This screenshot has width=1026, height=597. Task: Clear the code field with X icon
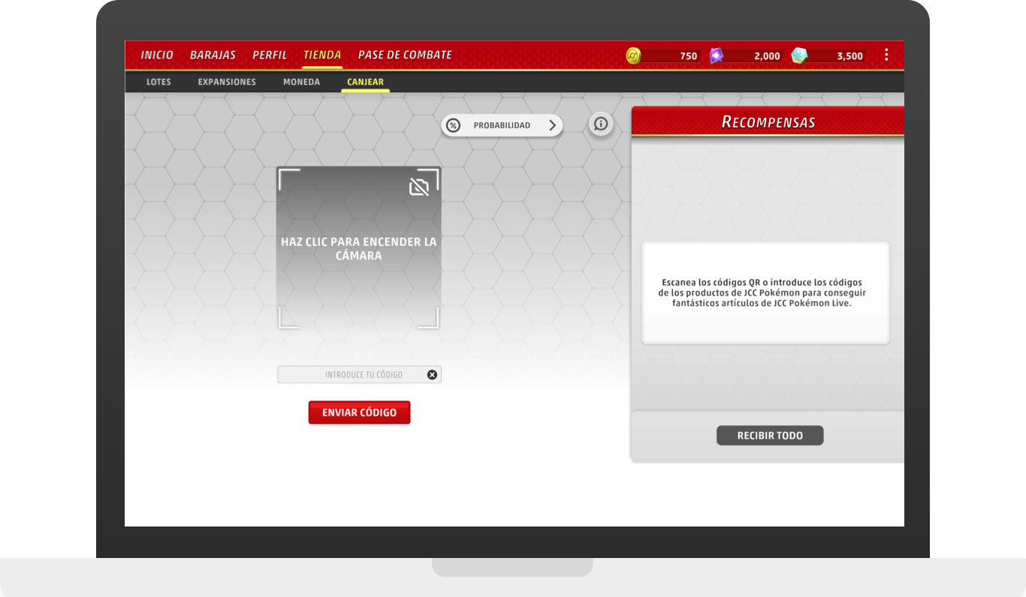(432, 375)
